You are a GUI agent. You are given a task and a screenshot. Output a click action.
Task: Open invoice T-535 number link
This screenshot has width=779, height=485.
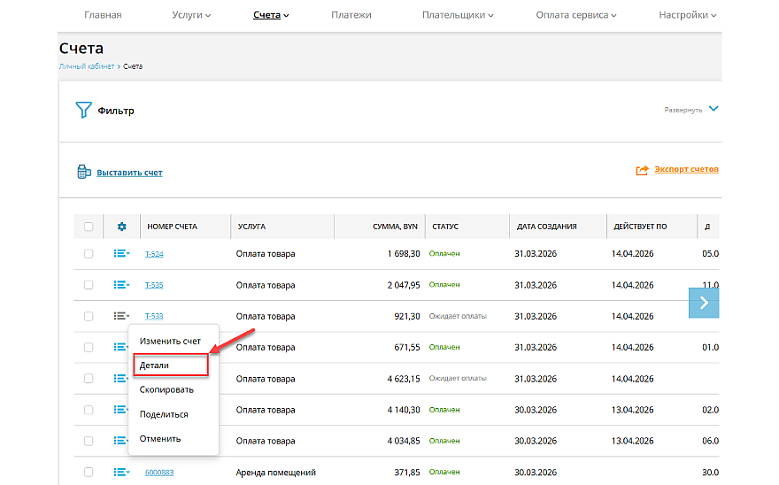[154, 285]
